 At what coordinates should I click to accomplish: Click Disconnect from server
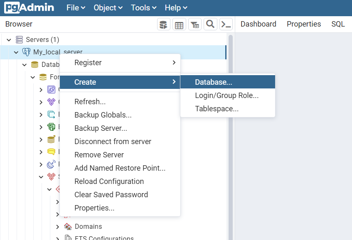(x=113, y=142)
